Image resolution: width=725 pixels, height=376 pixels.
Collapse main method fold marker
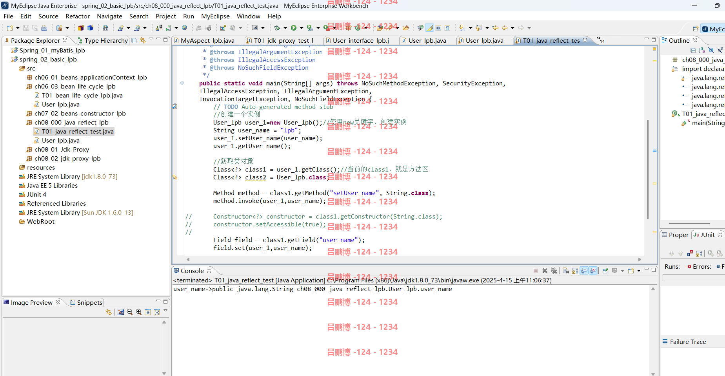[x=182, y=83]
